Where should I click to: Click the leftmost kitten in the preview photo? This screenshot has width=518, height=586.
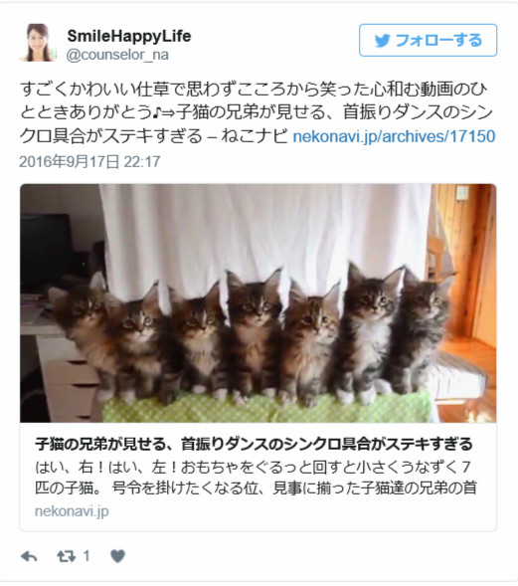tap(83, 329)
